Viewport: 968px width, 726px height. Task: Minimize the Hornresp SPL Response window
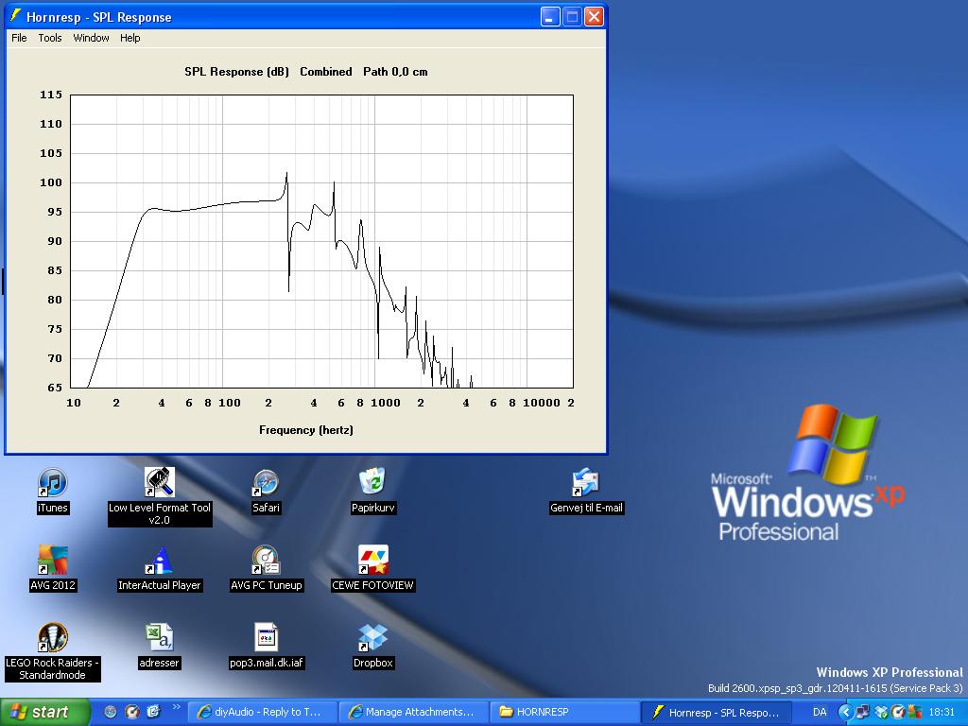click(550, 17)
